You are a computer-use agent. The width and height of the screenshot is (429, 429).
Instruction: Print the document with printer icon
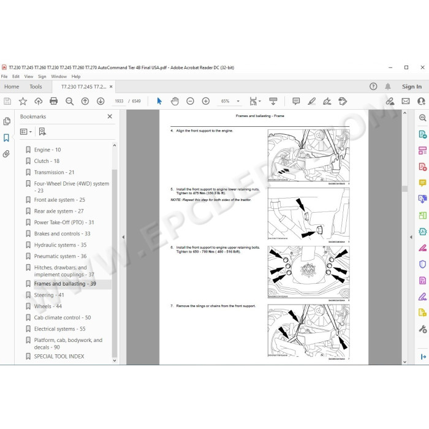click(54, 101)
